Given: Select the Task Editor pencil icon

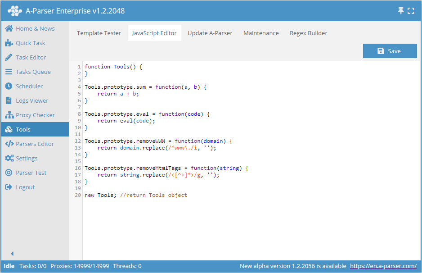Looking at the screenshot, I should point(9,57).
